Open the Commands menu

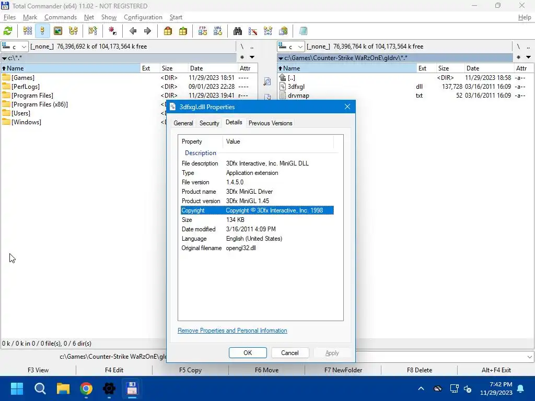61,17
